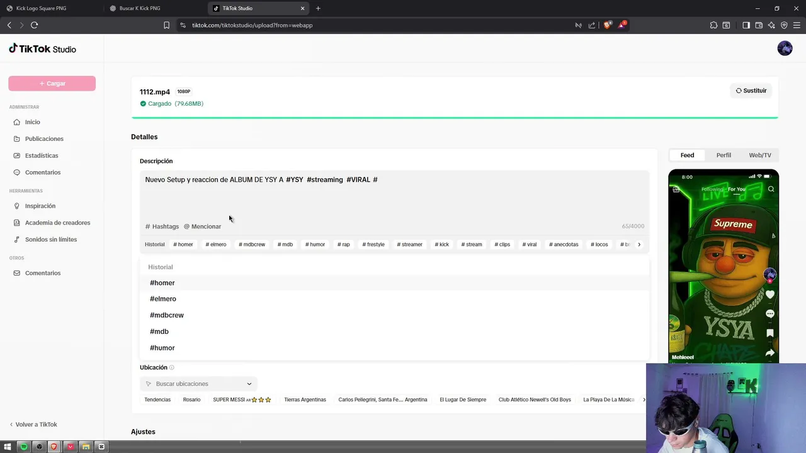Screen dimensions: 806x453
Task: Select Tendencias location chip
Action: pos(157,400)
